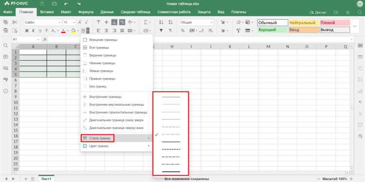Click the search icon in left sidebar

pyautogui.click(x=5, y=45)
